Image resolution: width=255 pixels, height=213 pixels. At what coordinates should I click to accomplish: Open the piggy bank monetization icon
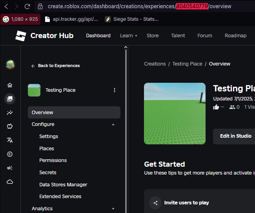[x=10, y=126]
